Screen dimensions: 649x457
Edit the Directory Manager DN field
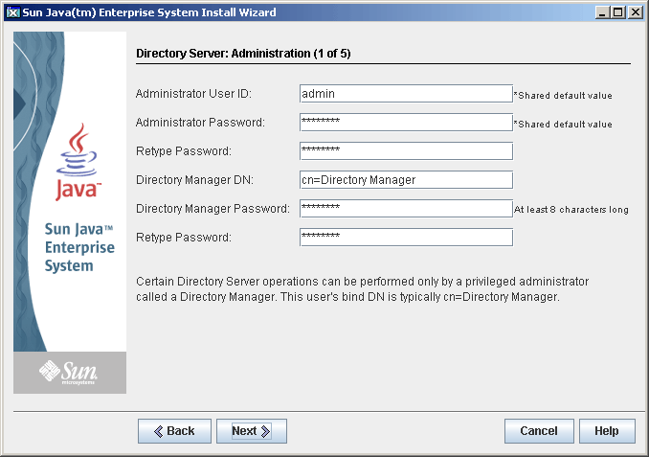406,180
